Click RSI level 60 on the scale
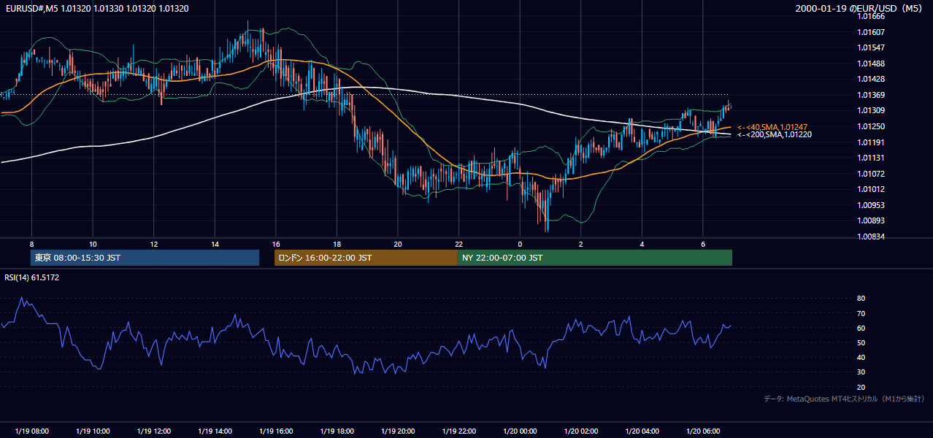 tap(861, 328)
